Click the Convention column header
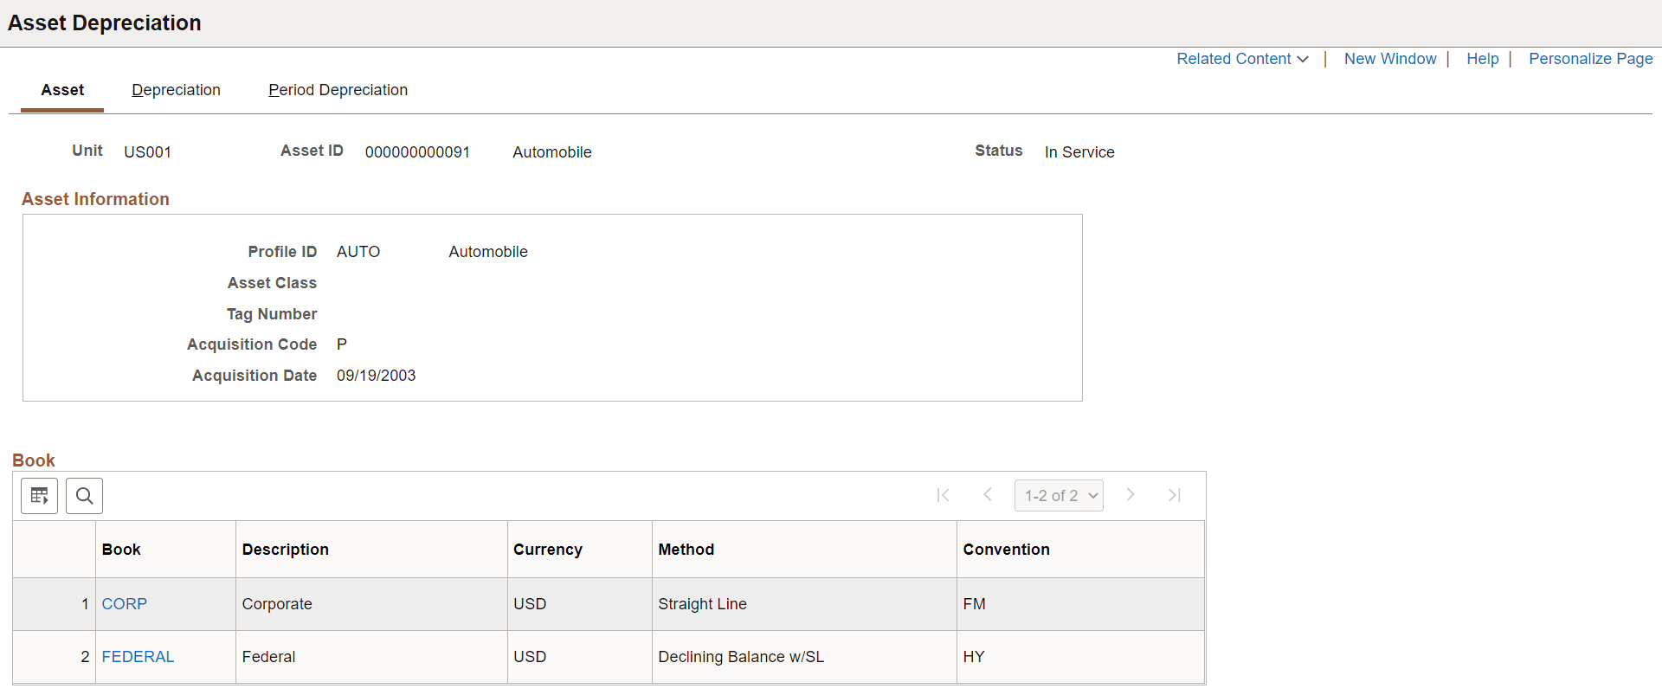Viewport: 1662px width, 695px height. pyautogui.click(x=1006, y=550)
